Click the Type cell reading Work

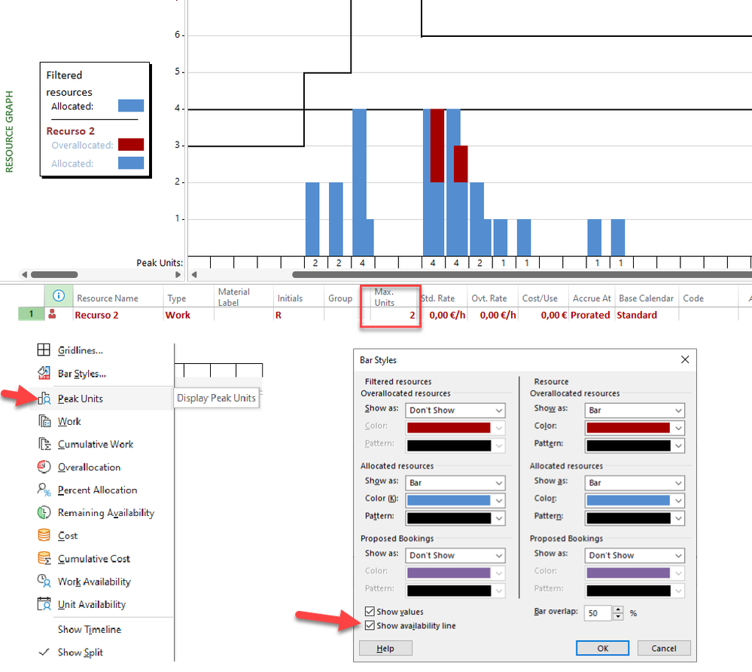pos(188,315)
